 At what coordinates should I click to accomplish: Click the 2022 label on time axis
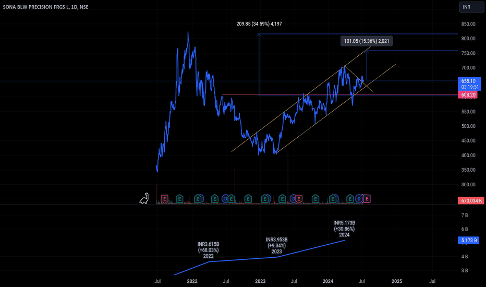[192, 281]
